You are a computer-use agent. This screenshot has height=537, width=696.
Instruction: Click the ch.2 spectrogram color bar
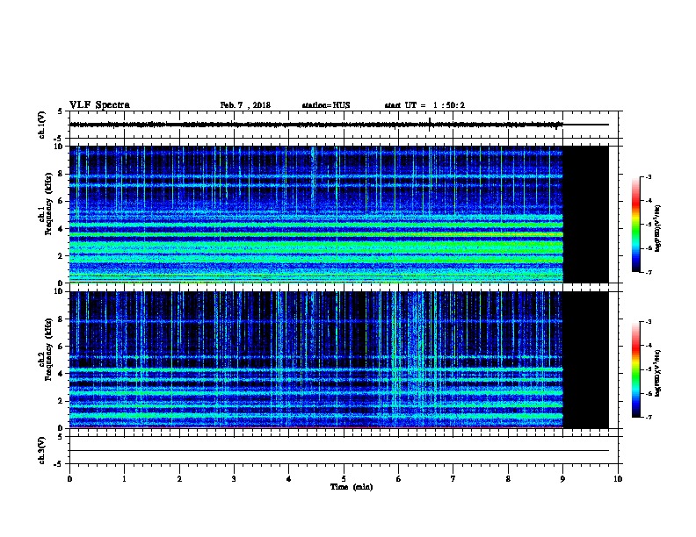[635, 369]
